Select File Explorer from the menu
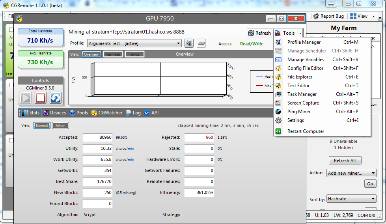Image resolution: width=386 pixels, height=224 pixels. click(x=322, y=77)
